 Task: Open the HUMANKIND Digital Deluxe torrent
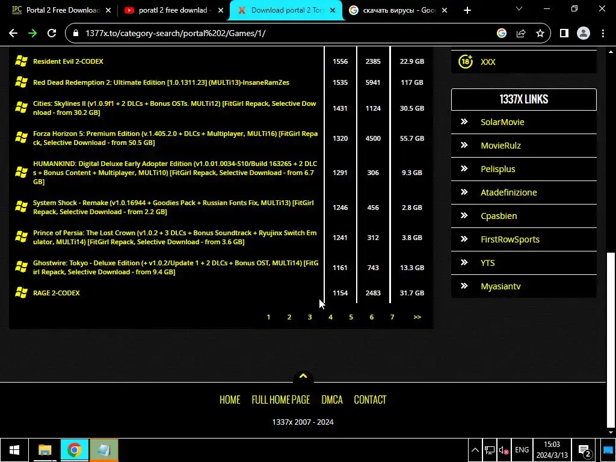pos(175,173)
